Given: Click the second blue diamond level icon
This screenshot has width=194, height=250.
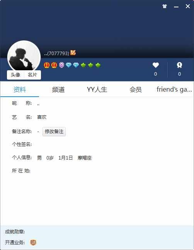Looking at the screenshot, I should tap(76, 65).
